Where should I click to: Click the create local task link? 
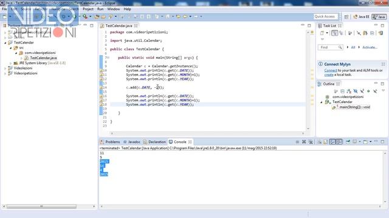329,74
